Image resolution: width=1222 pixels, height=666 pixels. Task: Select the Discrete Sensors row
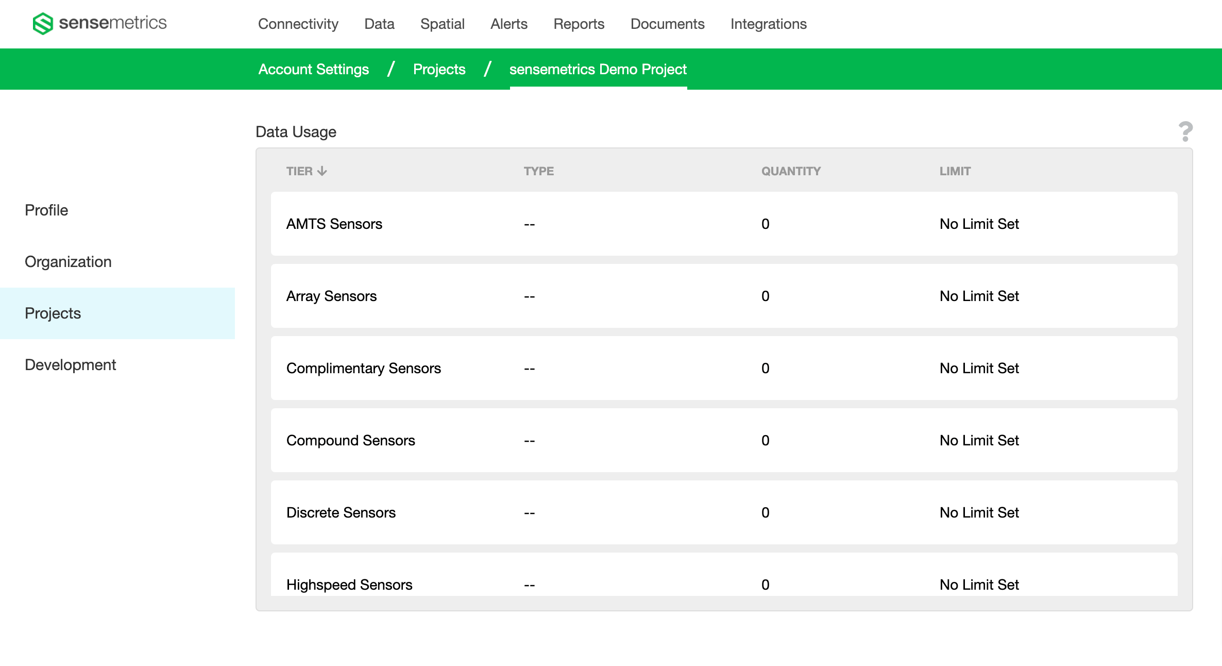tap(724, 512)
